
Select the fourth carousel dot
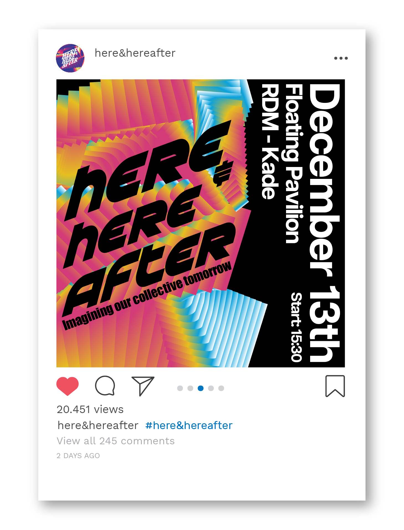211,388
